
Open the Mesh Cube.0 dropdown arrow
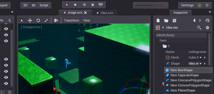201,58
